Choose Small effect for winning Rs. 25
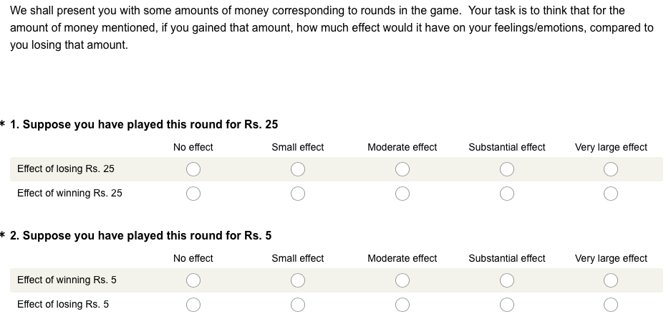Image resolution: width=671 pixels, height=332 pixels. 298,194
